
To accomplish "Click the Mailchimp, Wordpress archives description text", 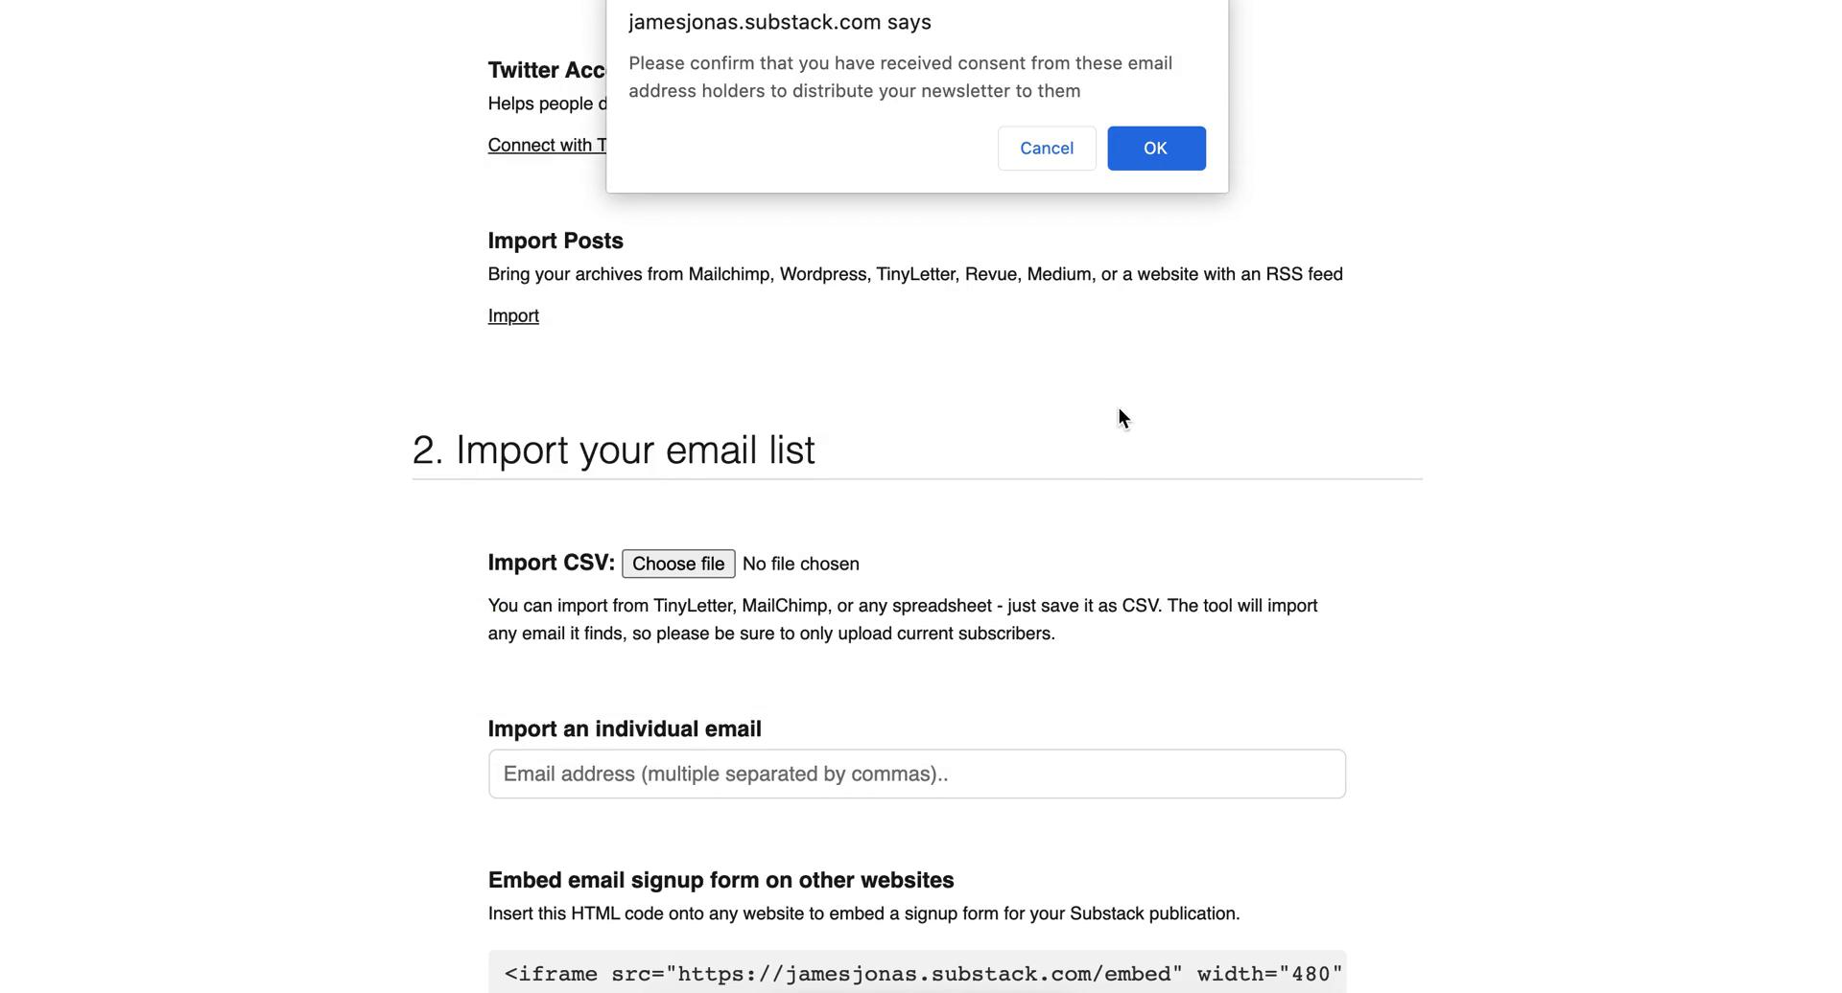I will click(x=915, y=274).
